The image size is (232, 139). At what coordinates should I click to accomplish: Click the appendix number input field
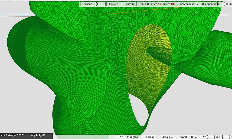tap(221, 4)
